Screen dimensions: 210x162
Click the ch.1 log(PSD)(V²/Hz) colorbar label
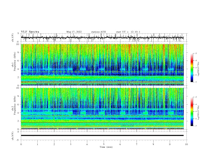[198, 69]
